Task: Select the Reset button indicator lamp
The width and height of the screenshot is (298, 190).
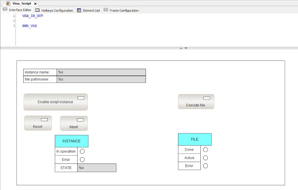Action: point(44,120)
